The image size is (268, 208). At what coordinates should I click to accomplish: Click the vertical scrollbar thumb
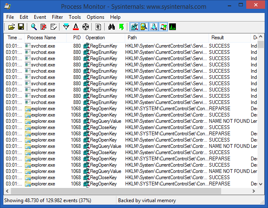tap(260, 45)
